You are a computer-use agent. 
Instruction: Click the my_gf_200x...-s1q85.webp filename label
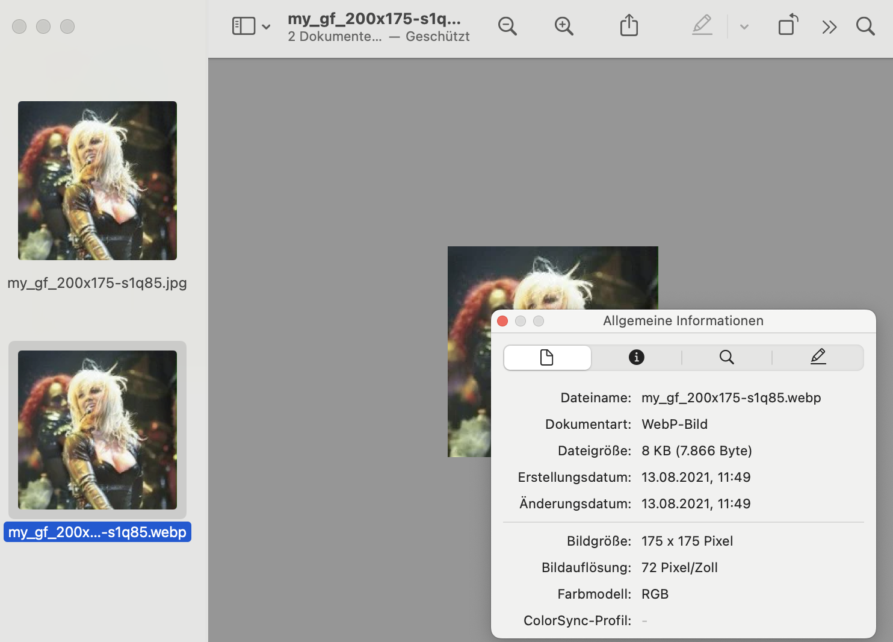point(97,532)
